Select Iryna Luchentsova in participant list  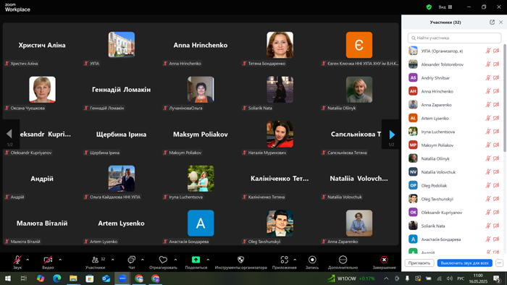[x=453, y=132]
